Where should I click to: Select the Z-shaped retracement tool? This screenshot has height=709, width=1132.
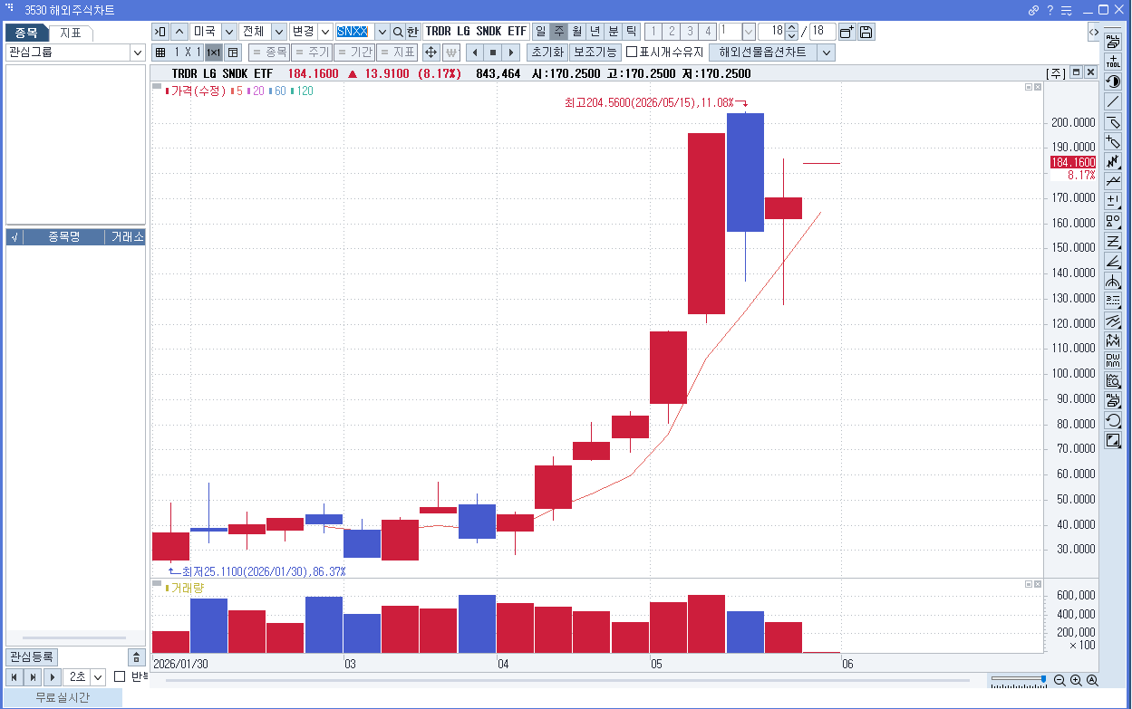(1113, 241)
